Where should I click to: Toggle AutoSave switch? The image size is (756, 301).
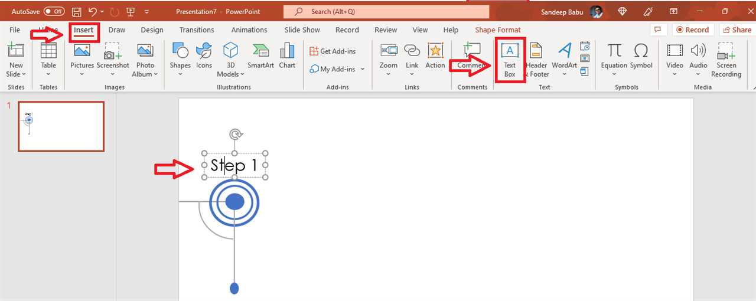coord(54,12)
